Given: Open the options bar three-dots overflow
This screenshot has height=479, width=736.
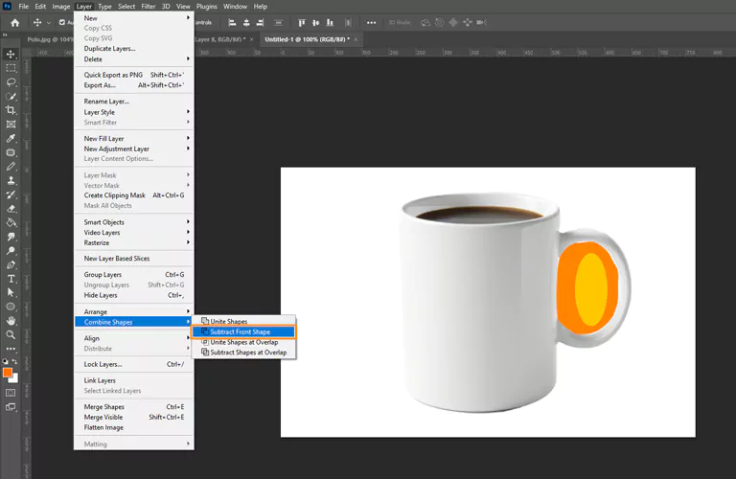Looking at the screenshot, I should [x=371, y=23].
